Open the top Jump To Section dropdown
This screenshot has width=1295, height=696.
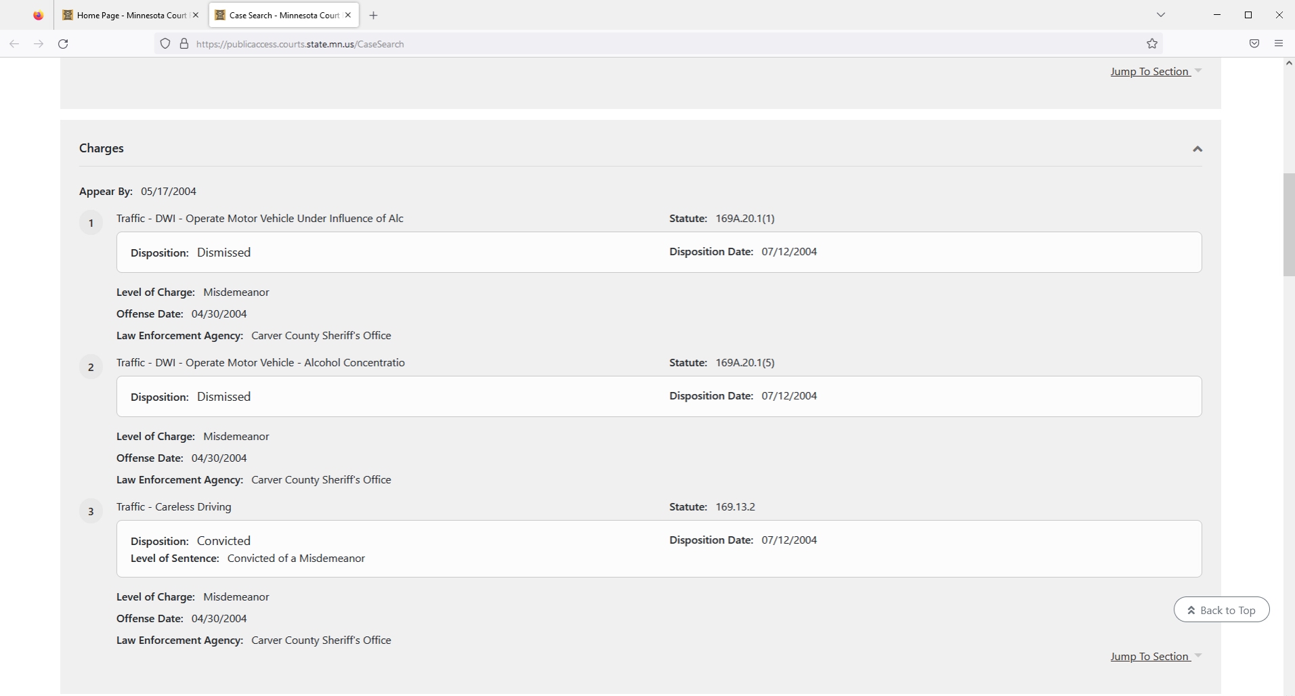pos(1155,72)
